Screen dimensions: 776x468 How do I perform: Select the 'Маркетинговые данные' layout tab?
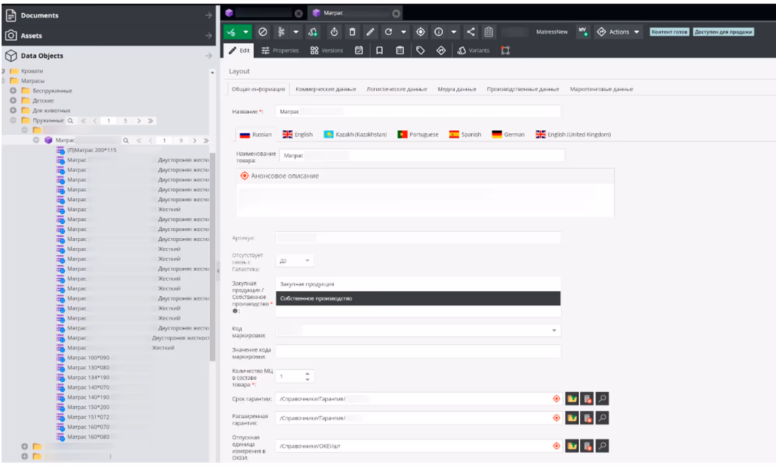601,89
